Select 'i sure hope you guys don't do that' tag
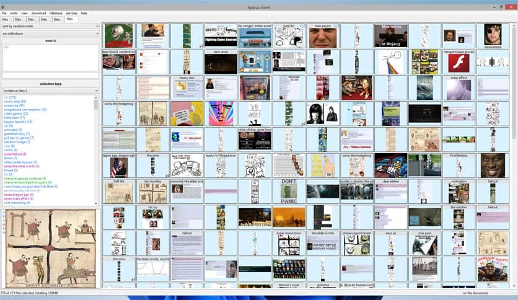Screen dimensions: 518x300 click(x=31, y=187)
